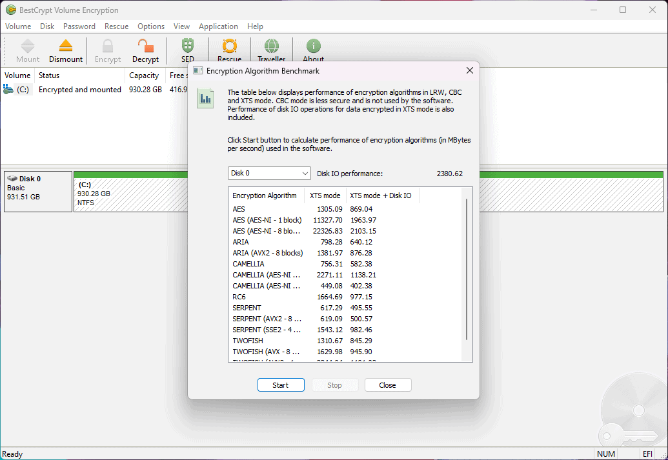Image resolution: width=668 pixels, height=460 pixels.
Task: Select the TWOFISH (AVX - 8 ... row
Action: tap(345, 352)
